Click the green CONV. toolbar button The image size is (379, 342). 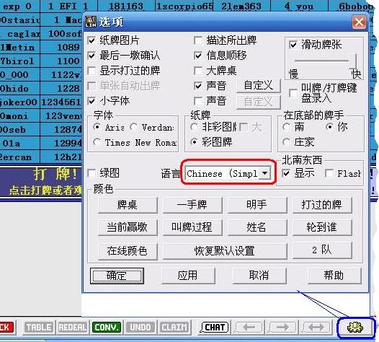coord(107,328)
